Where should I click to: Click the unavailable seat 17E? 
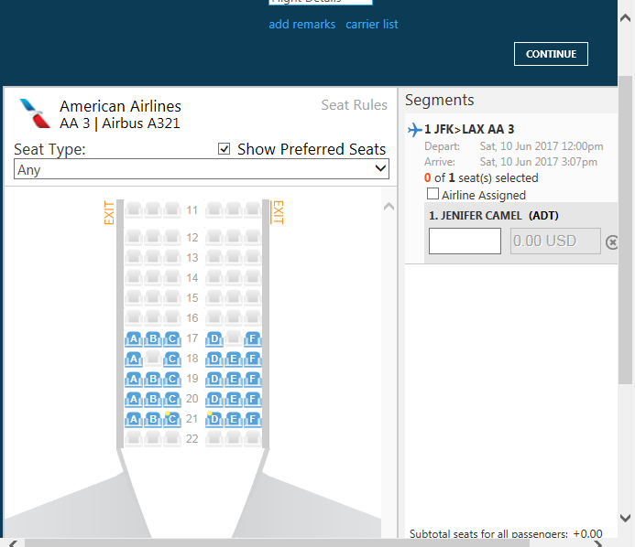pos(234,338)
